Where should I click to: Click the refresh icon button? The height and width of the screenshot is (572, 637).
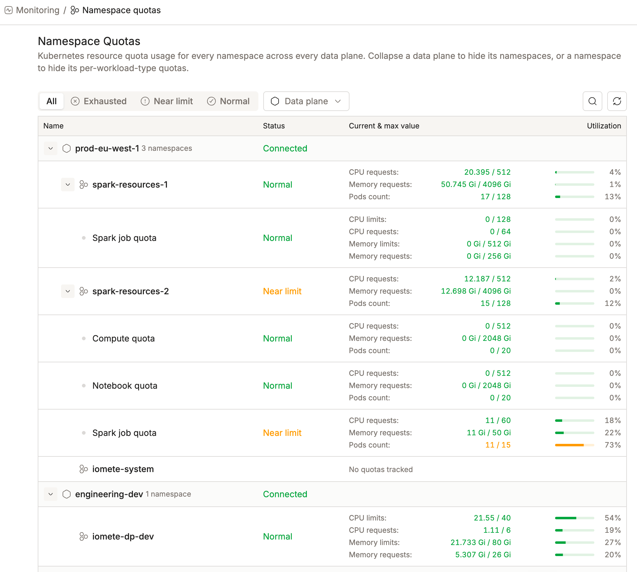coord(617,101)
